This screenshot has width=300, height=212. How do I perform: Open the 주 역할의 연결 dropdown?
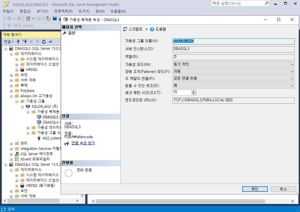[x=292, y=78]
